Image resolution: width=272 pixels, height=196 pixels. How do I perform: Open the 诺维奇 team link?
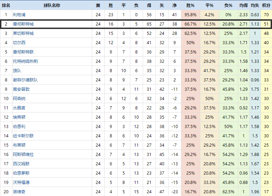[x=19, y=192]
